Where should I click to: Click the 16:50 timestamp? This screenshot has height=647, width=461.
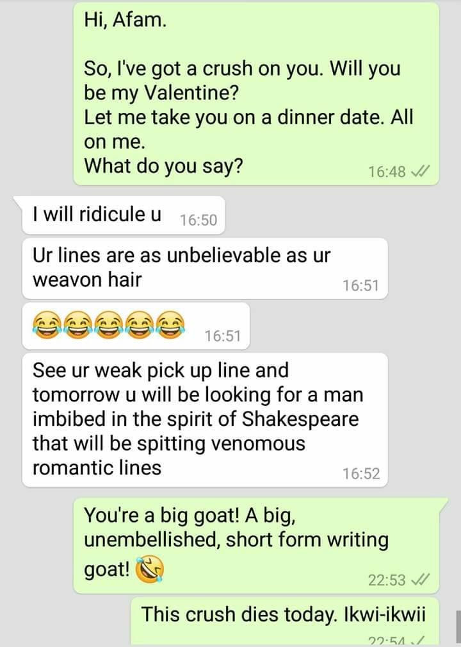pyautogui.click(x=198, y=221)
